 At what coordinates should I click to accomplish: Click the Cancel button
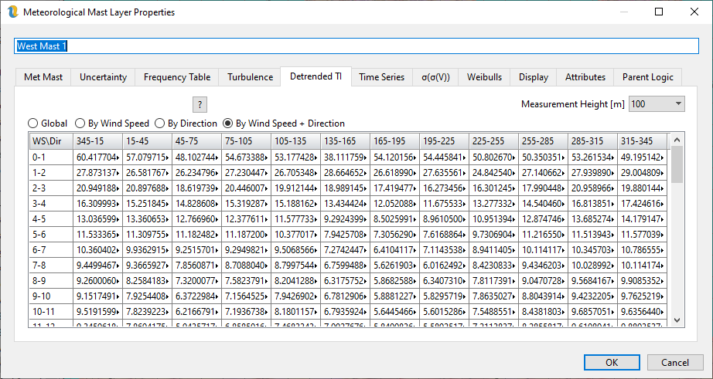[674, 362]
